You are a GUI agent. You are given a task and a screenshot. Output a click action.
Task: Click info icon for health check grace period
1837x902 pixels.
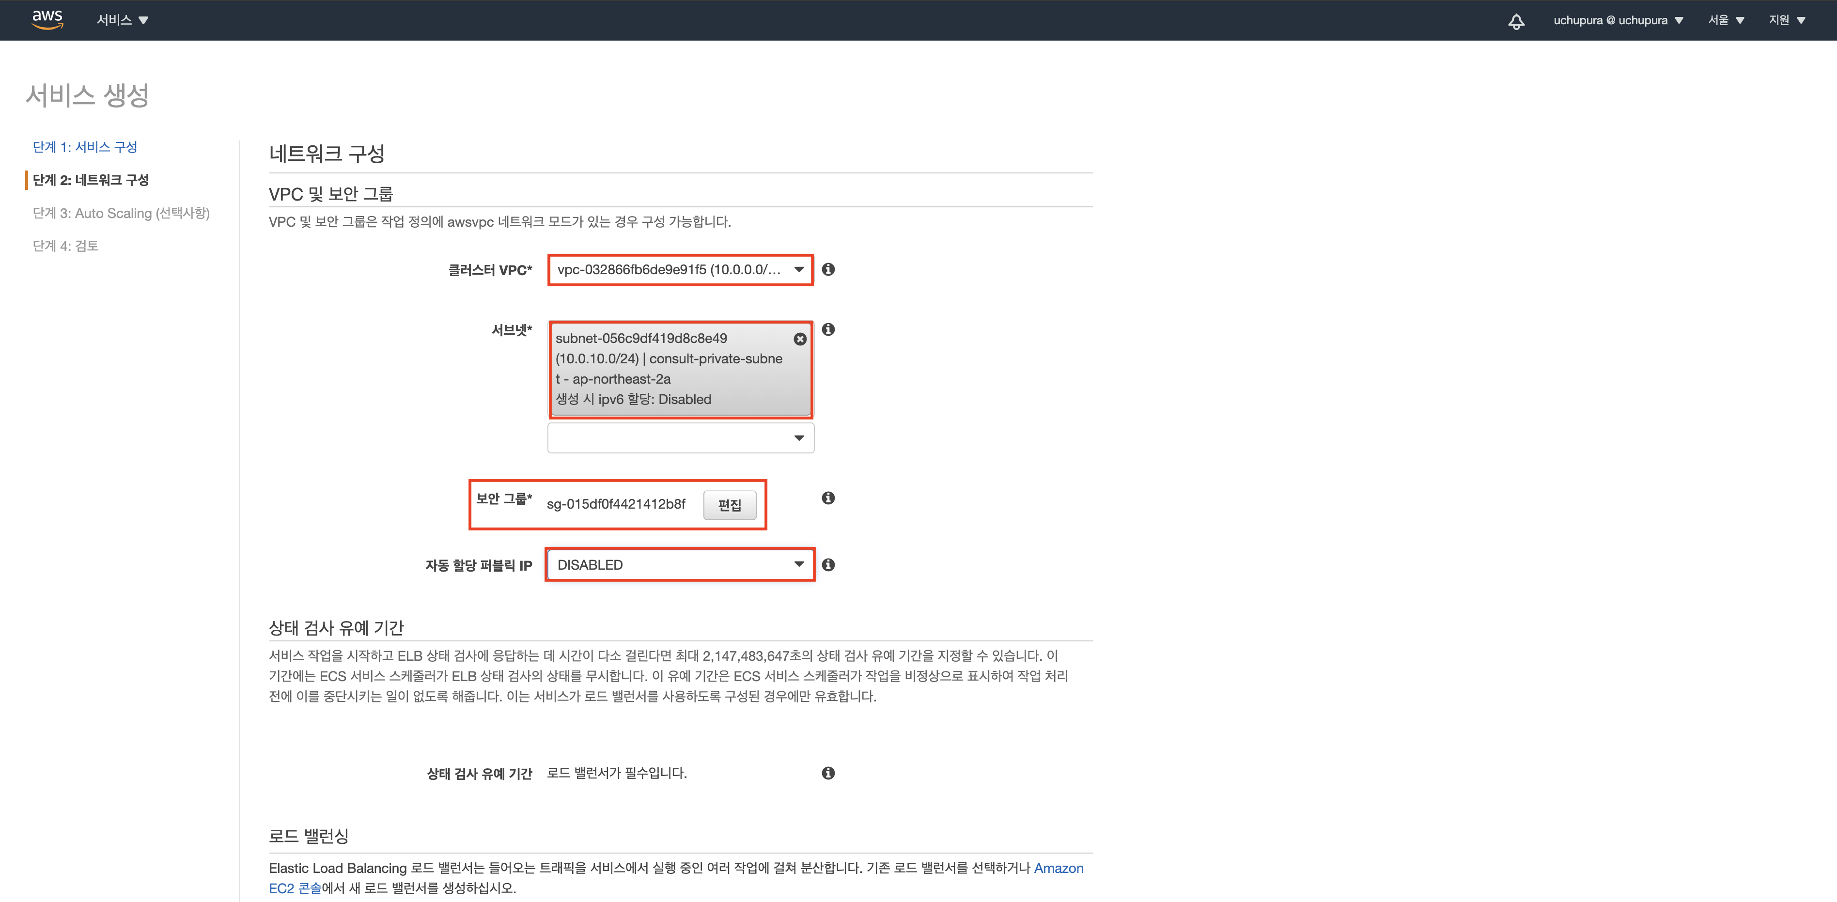pos(828,773)
